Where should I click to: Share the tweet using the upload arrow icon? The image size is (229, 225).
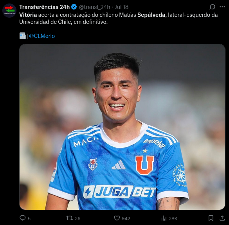[x=222, y=218]
